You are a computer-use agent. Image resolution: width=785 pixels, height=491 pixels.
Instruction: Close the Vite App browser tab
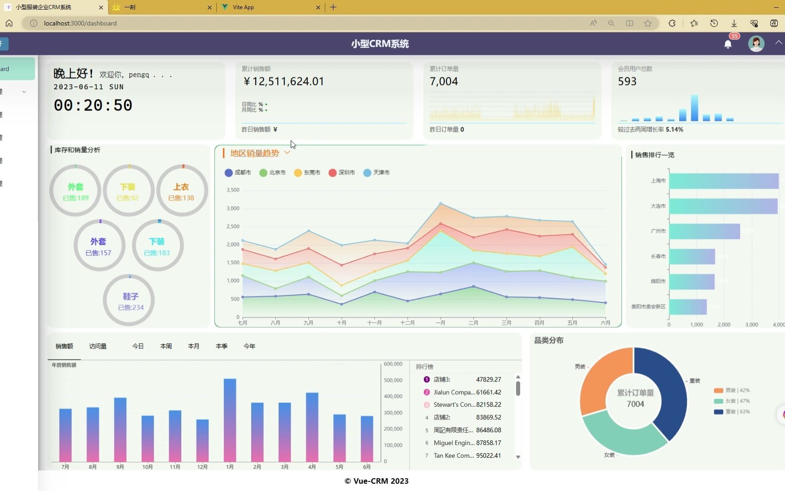318,7
